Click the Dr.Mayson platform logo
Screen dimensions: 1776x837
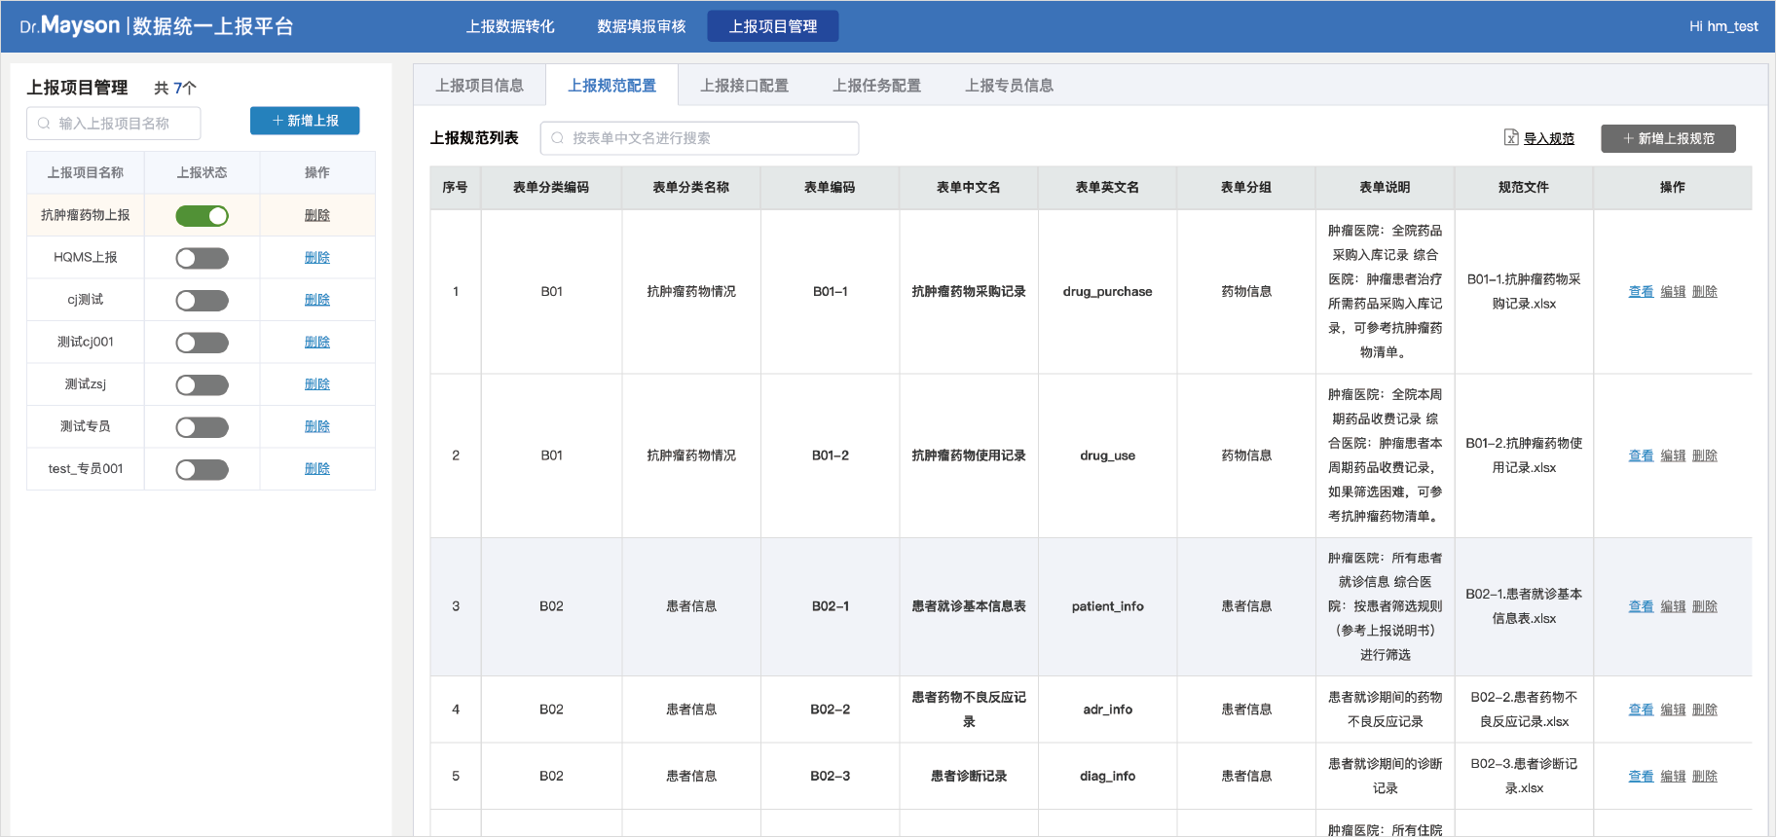click(x=157, y=25)
